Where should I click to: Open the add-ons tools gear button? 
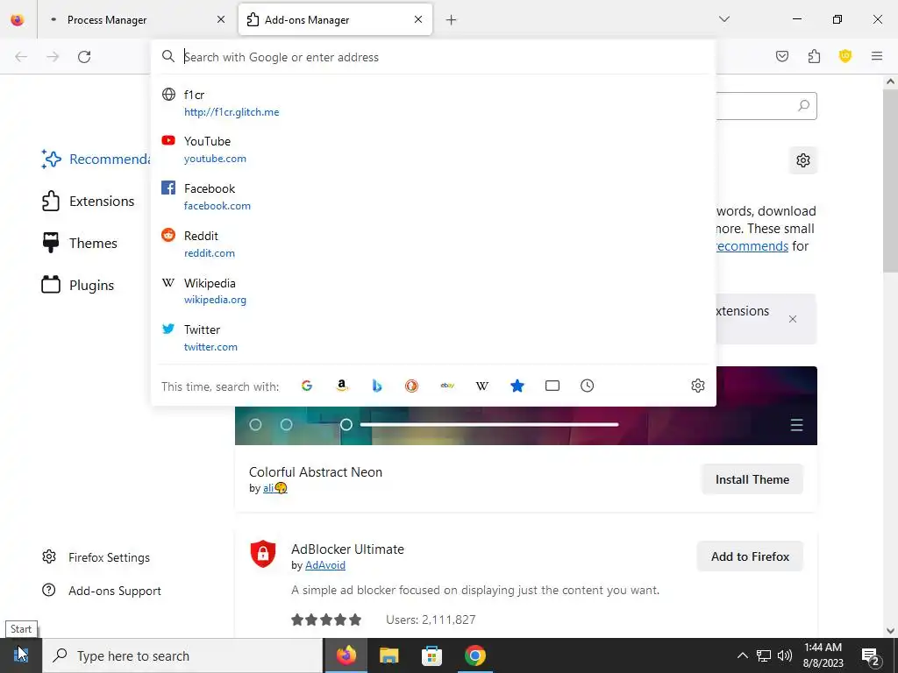point(803,160)
